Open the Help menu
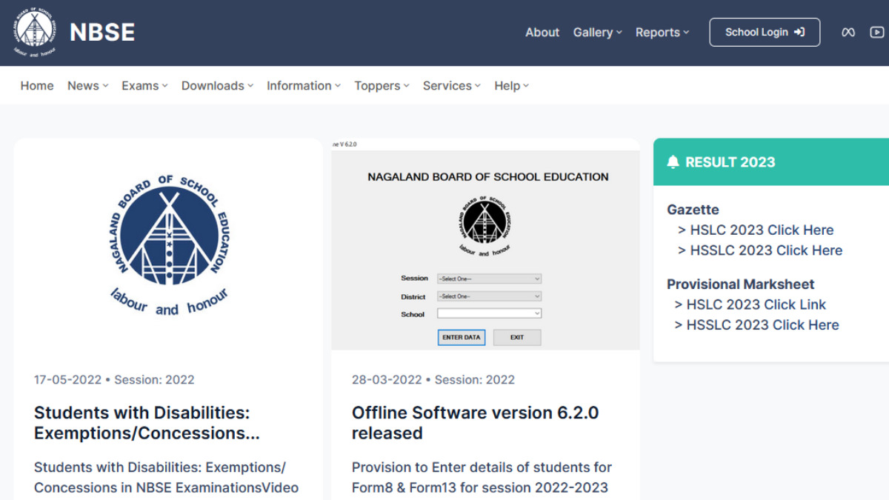Image resolution: width=889 pixels, height=500 pixels. (511, 86)
